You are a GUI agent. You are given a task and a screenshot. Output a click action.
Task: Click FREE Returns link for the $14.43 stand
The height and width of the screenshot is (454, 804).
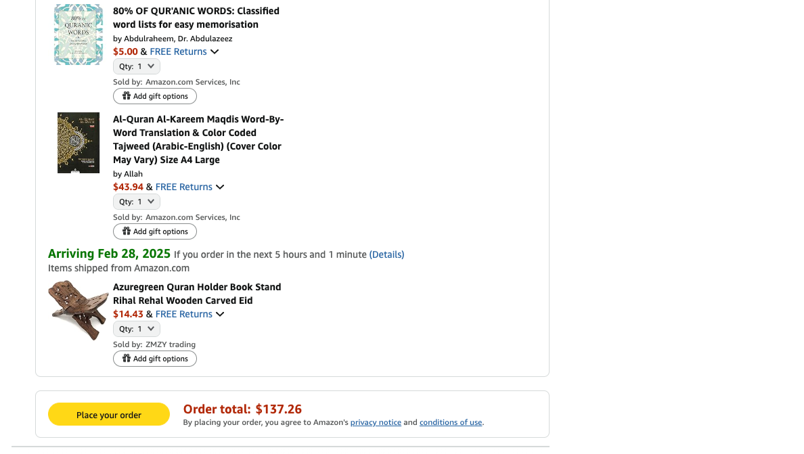(184, 314)
